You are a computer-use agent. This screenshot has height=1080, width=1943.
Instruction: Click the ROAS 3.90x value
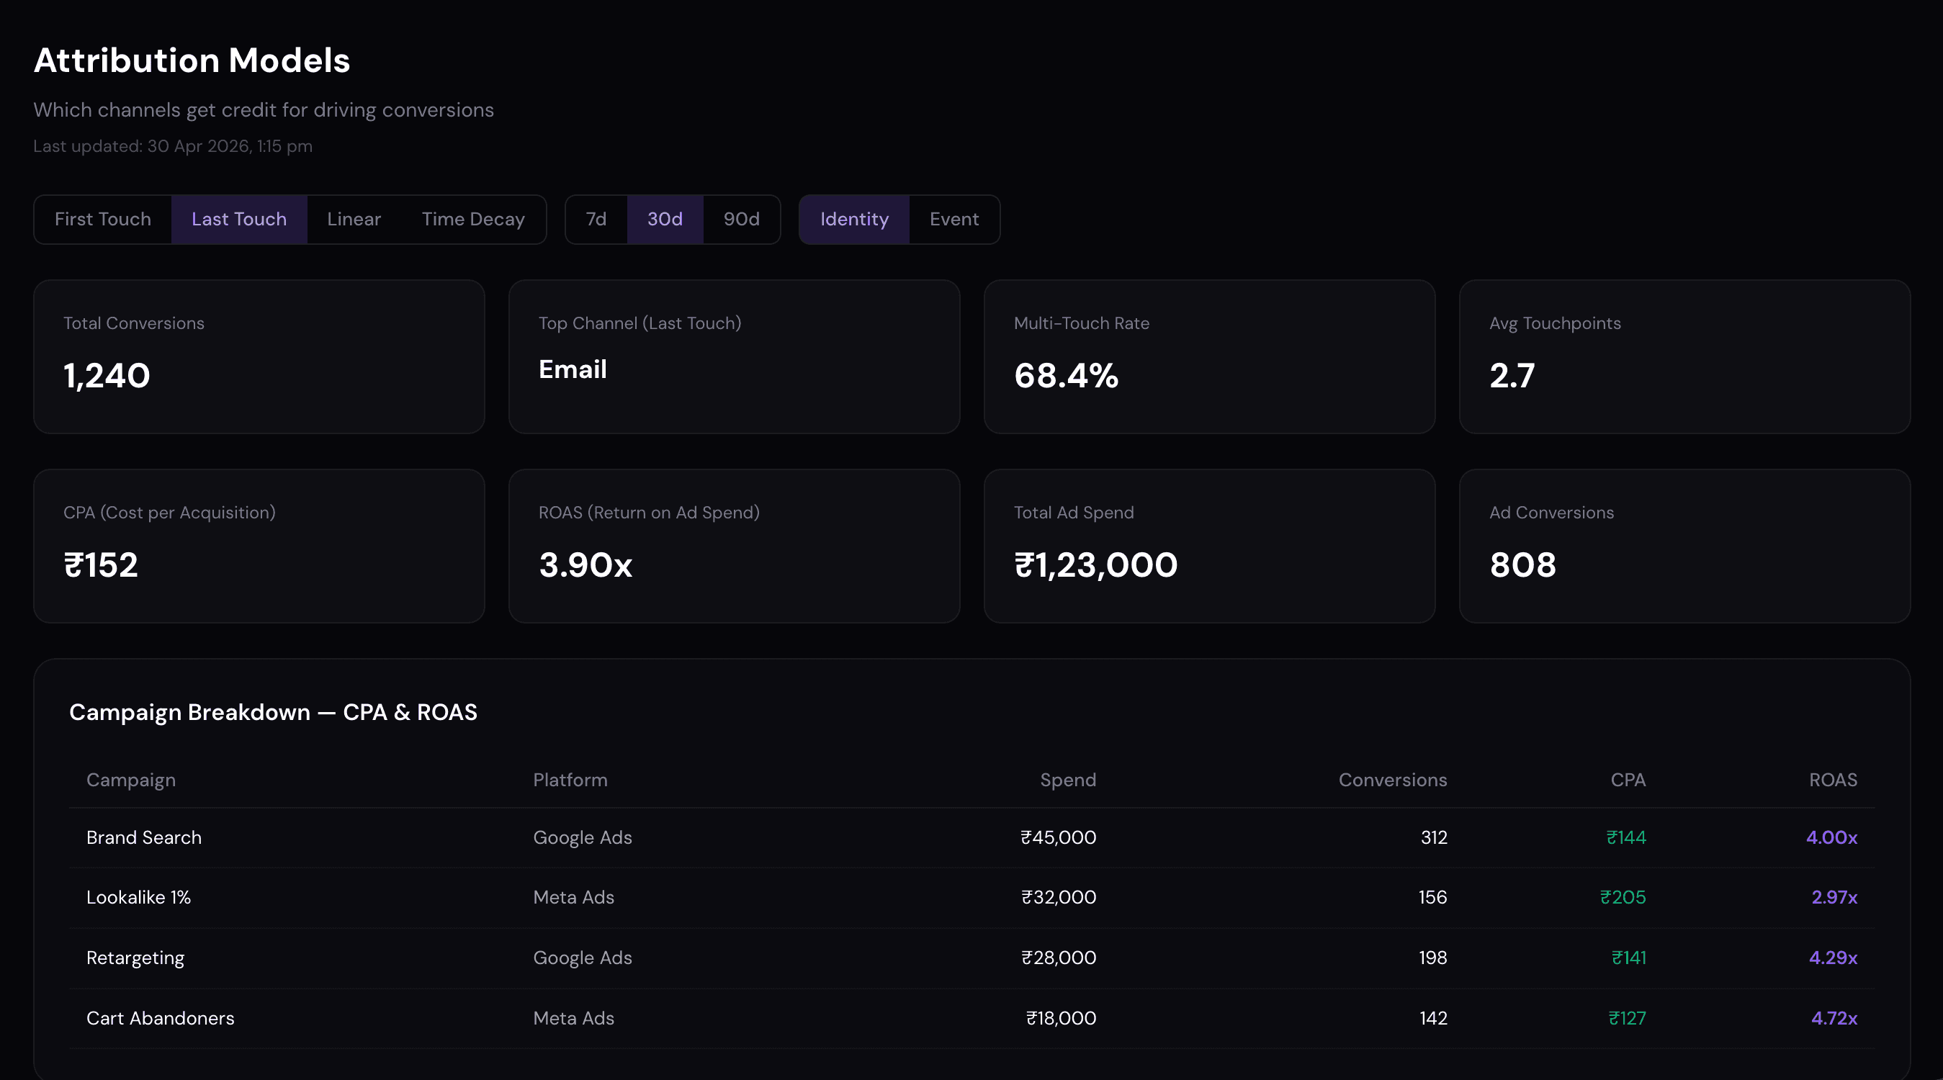point(585,565)
